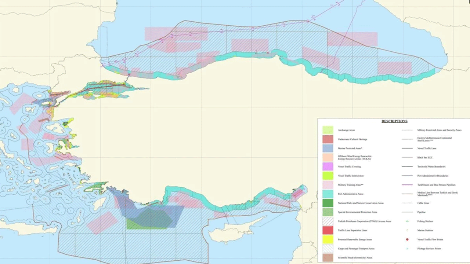
Task: Click the Black Sea EEZ legend label
Action: click(424, 157)
